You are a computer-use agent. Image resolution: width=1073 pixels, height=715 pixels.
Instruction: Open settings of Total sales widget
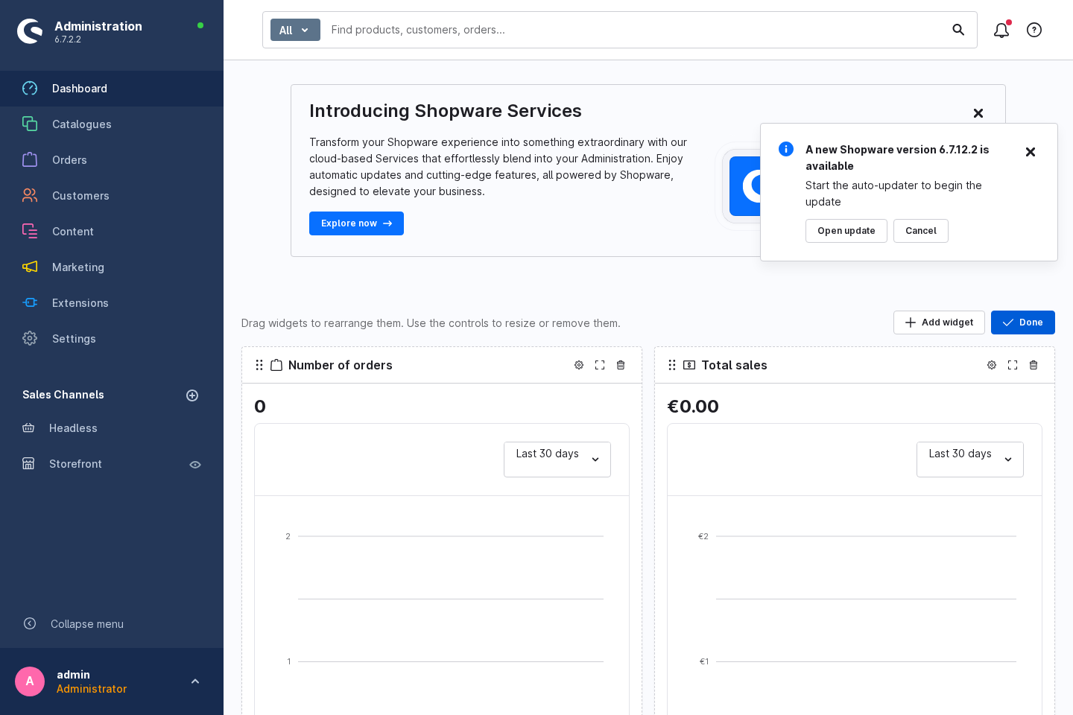(x=992, y=365)
